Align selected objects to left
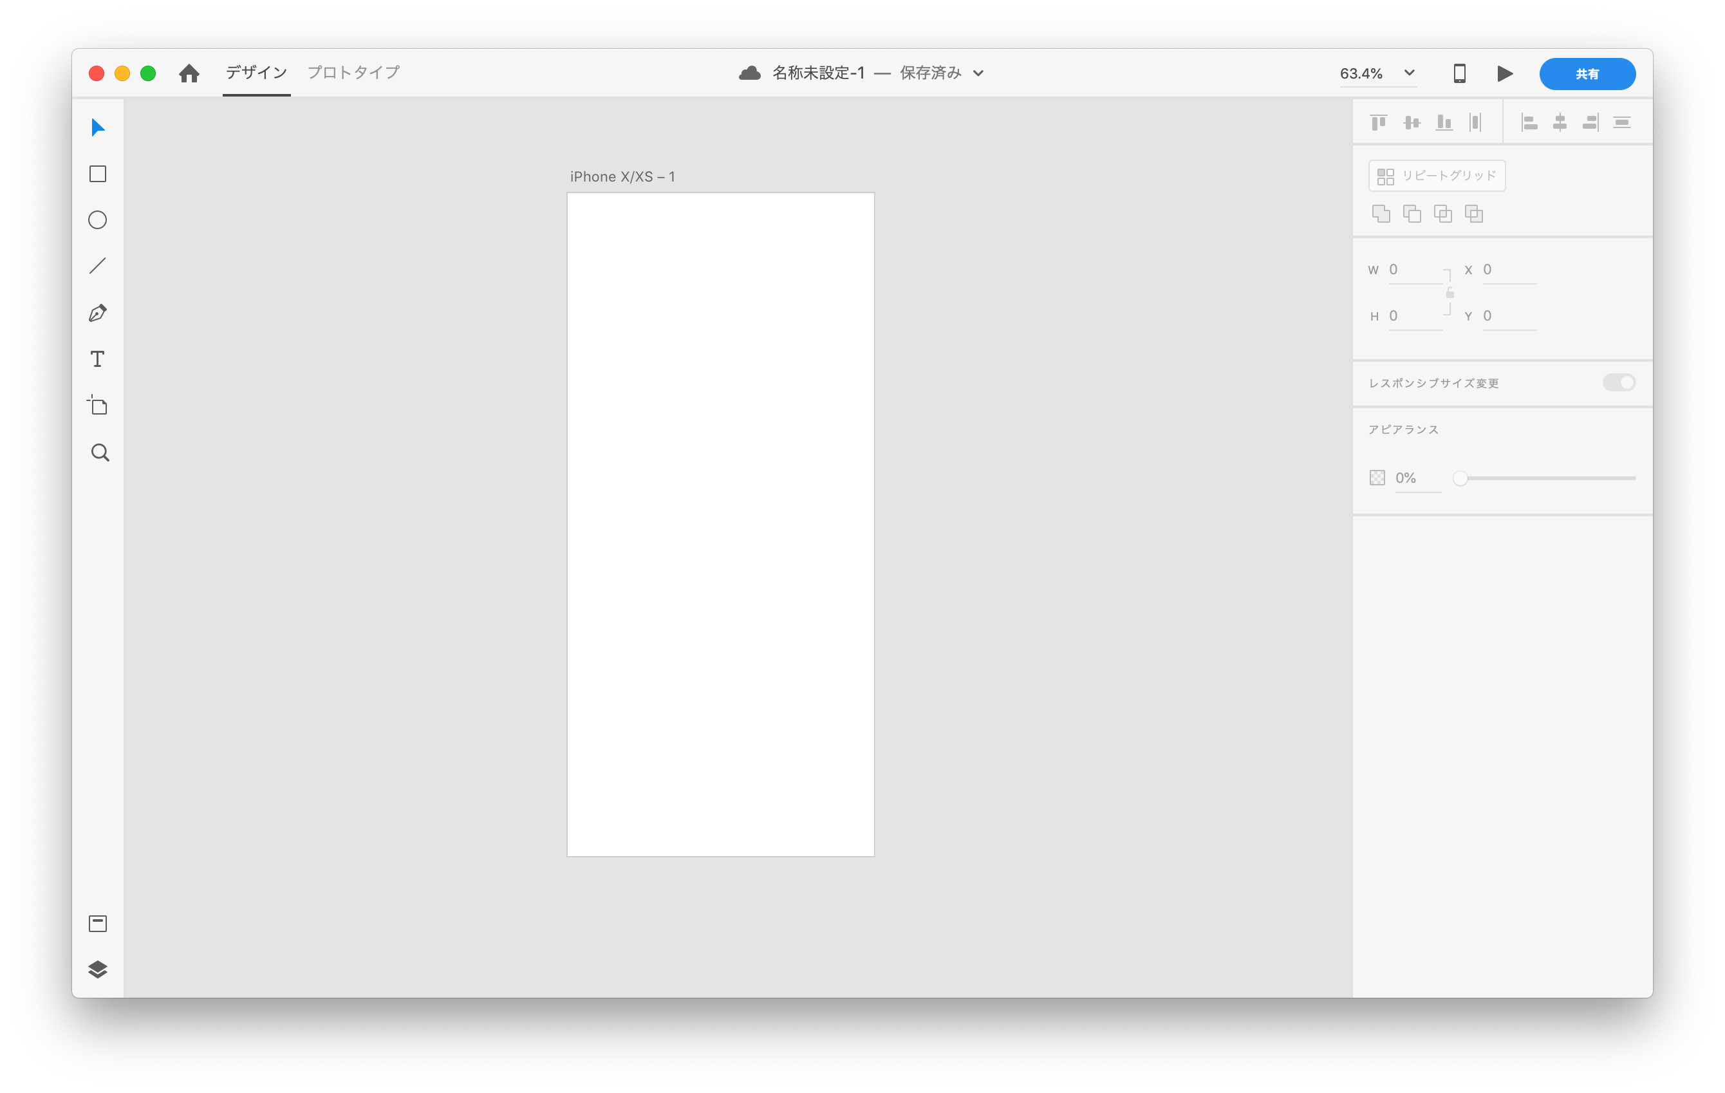Image resolution: width=1725 pixels, height=1093 pixels. (1529, 122)
